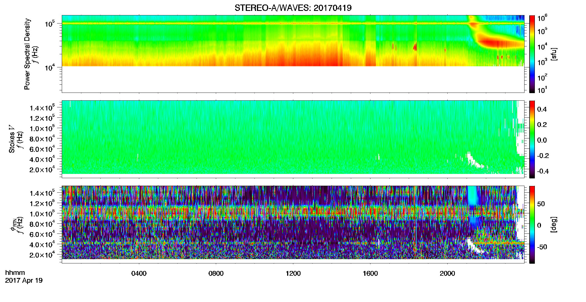Screen dimensions: 586x302
Task: Click the phi RTN degrees color bar
Action: click(532, 225)
